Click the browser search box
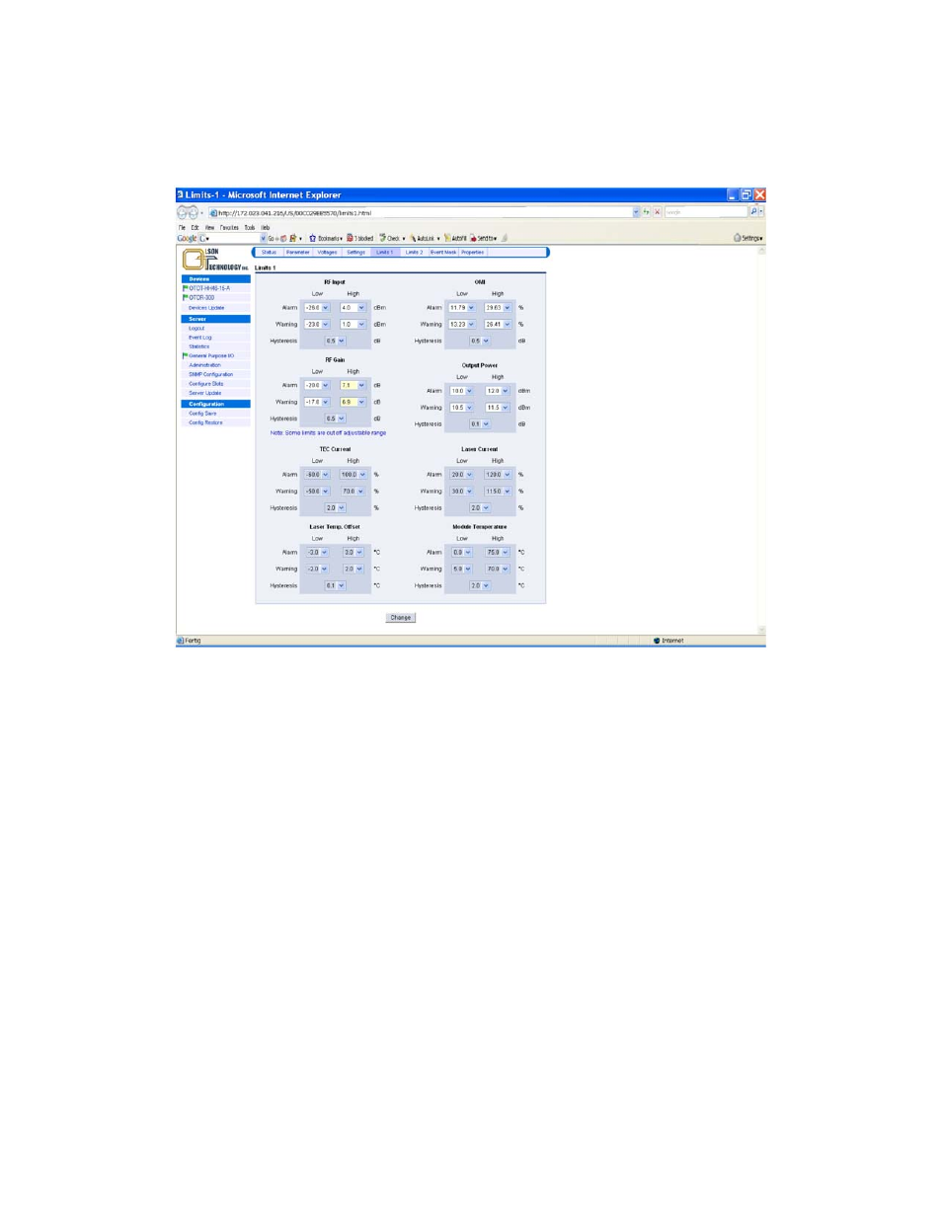Screen dimensions: 942x1219 706,212
